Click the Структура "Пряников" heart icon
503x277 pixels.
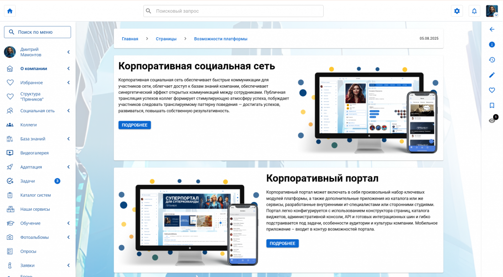click(10, 97)
